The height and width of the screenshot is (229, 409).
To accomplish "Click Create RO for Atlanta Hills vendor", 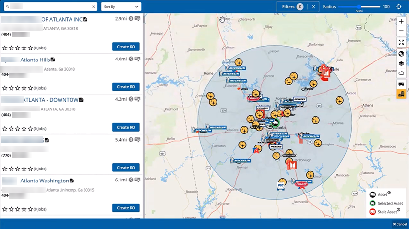I will coord(126,87).
